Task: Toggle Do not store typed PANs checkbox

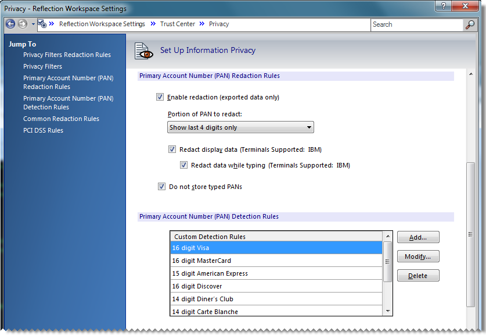Action: [x=161, y=186]
